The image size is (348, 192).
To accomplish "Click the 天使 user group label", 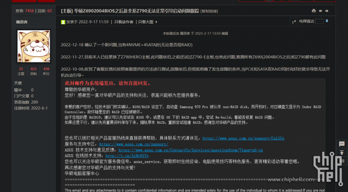I will click(18, 83).
